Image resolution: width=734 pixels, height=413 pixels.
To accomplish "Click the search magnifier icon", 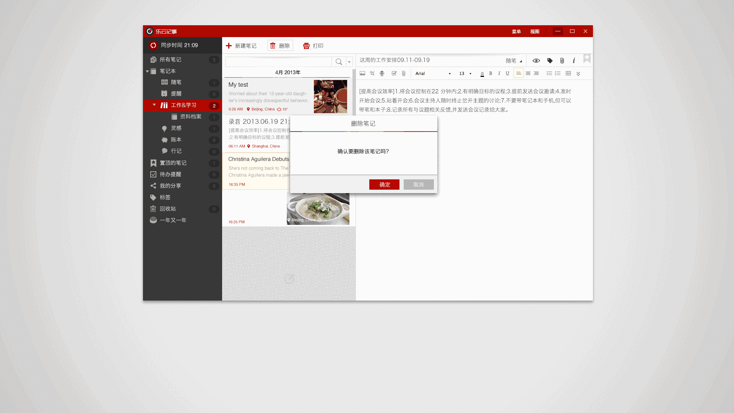I will pos(339,62).
